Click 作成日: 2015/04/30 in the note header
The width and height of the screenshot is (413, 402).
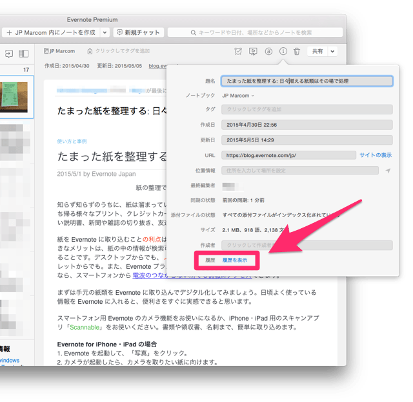pos(67,66)
